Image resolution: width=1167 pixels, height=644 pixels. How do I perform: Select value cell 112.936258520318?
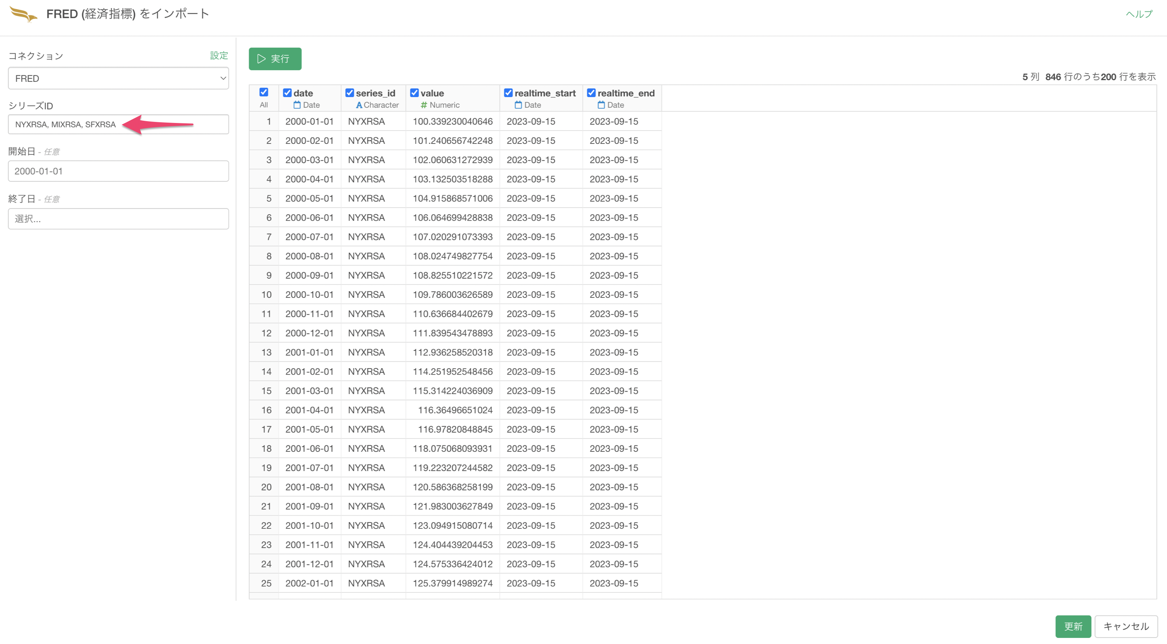tap(453, 352)
